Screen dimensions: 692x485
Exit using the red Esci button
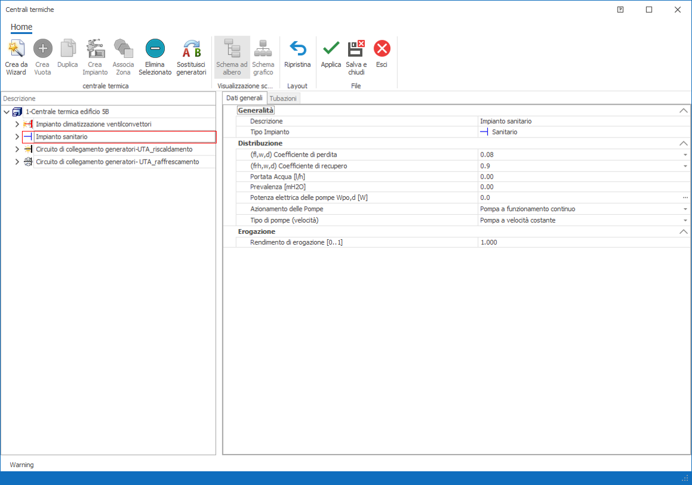click(381, 49)
